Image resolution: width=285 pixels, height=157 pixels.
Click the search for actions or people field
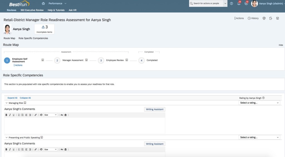coord(206,4)
